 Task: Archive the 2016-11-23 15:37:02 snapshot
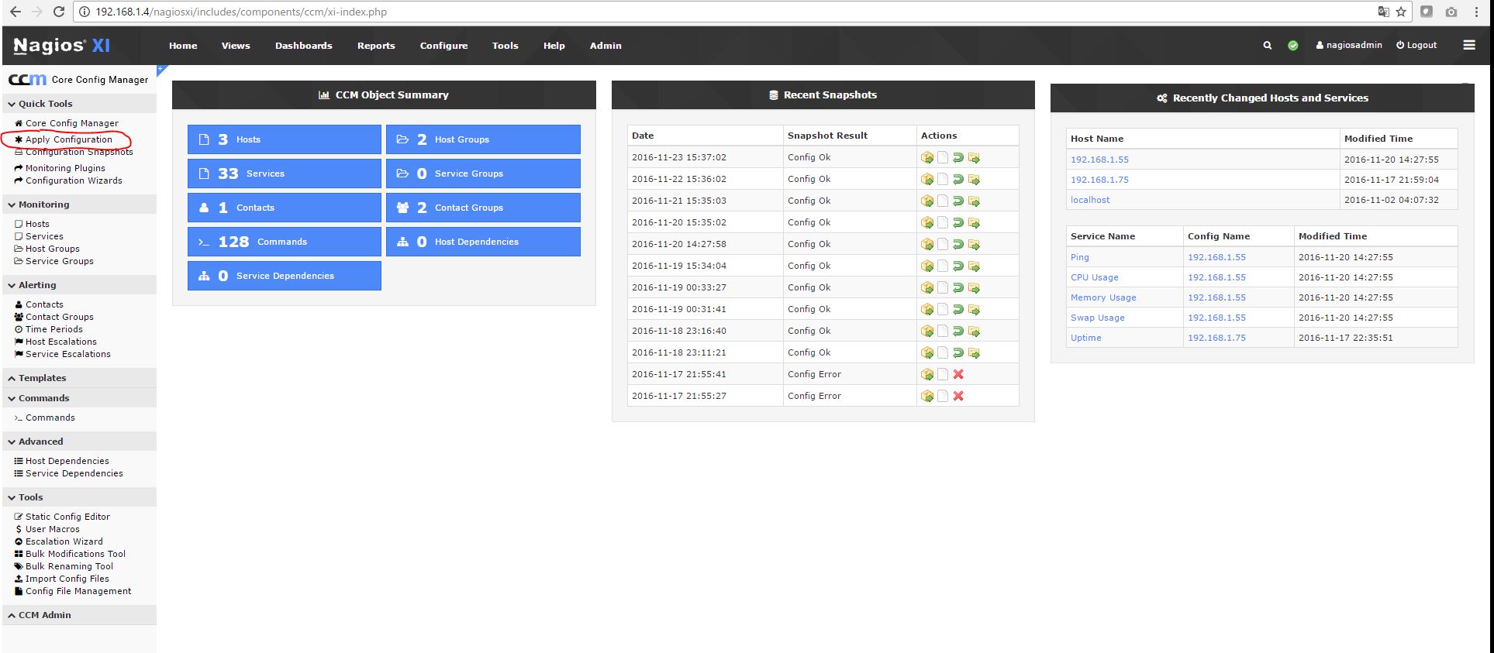(x=974, y=157)
